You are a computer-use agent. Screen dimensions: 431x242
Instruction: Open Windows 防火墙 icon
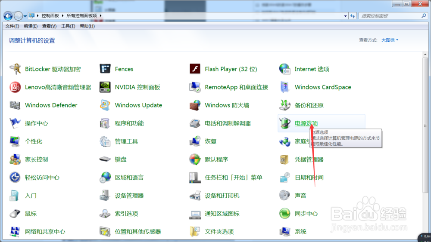pos(195,105)
